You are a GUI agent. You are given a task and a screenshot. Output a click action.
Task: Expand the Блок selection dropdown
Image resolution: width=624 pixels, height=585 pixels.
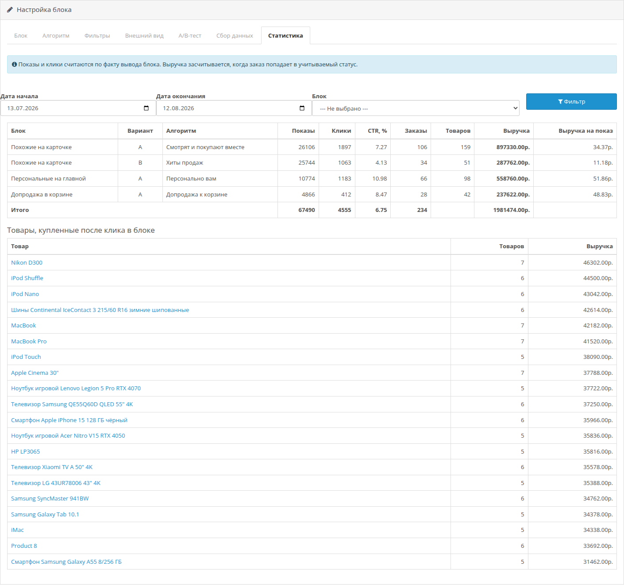pyautogui.click(x=416, y=108)
